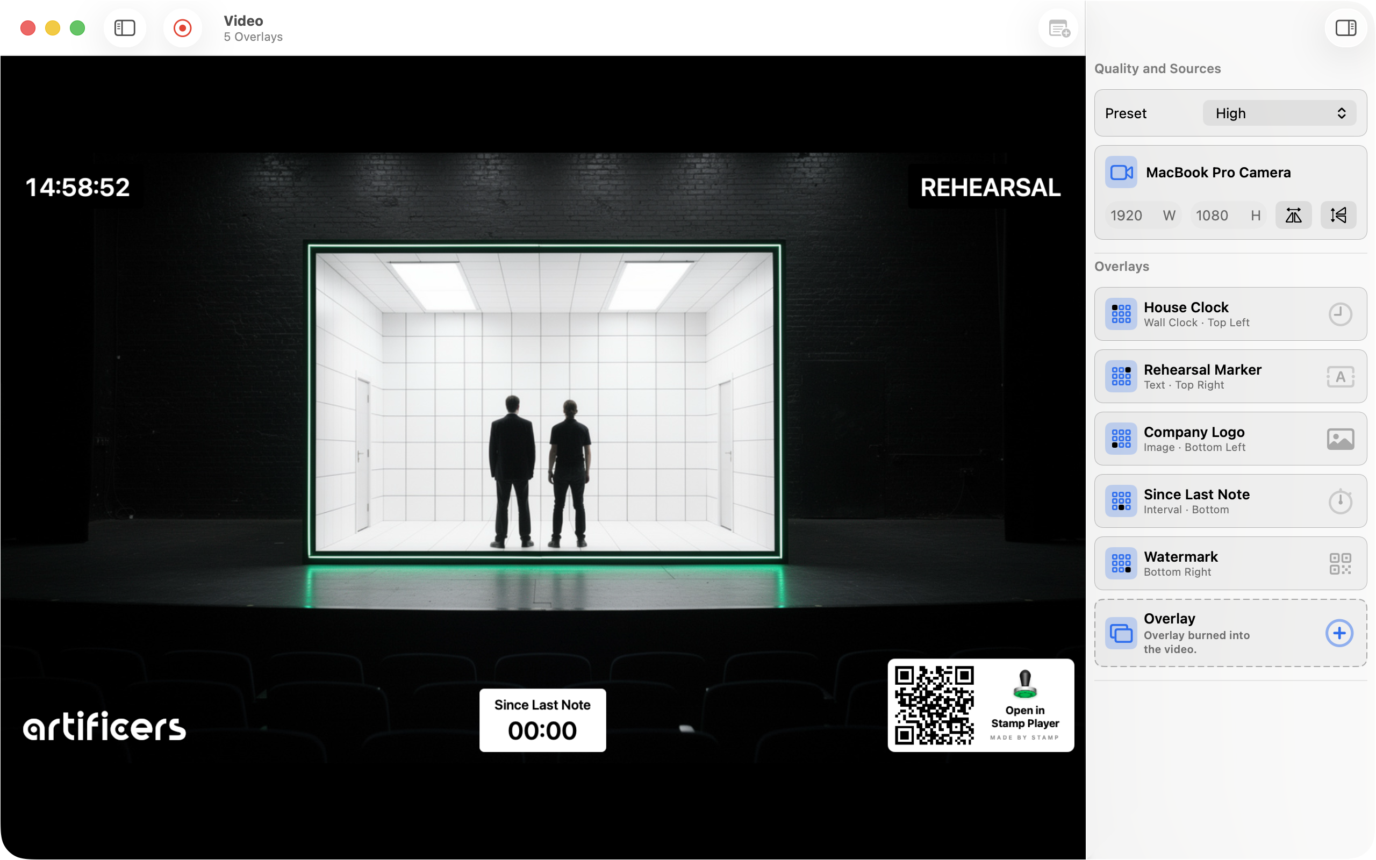
Task: Toggle the right inspector panel
Action: tap(1345, 28)
